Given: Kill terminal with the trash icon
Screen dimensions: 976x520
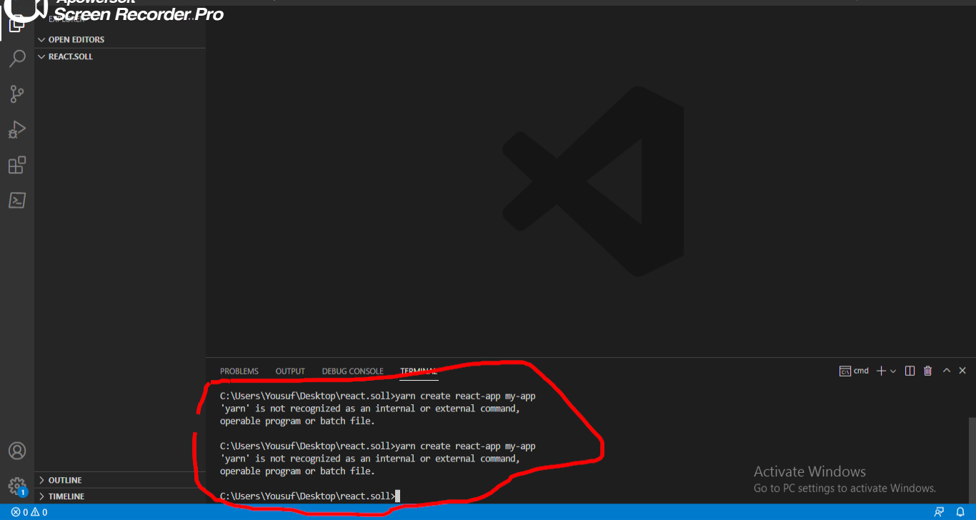Looking at the screenshot, I should tap(927, 371).
